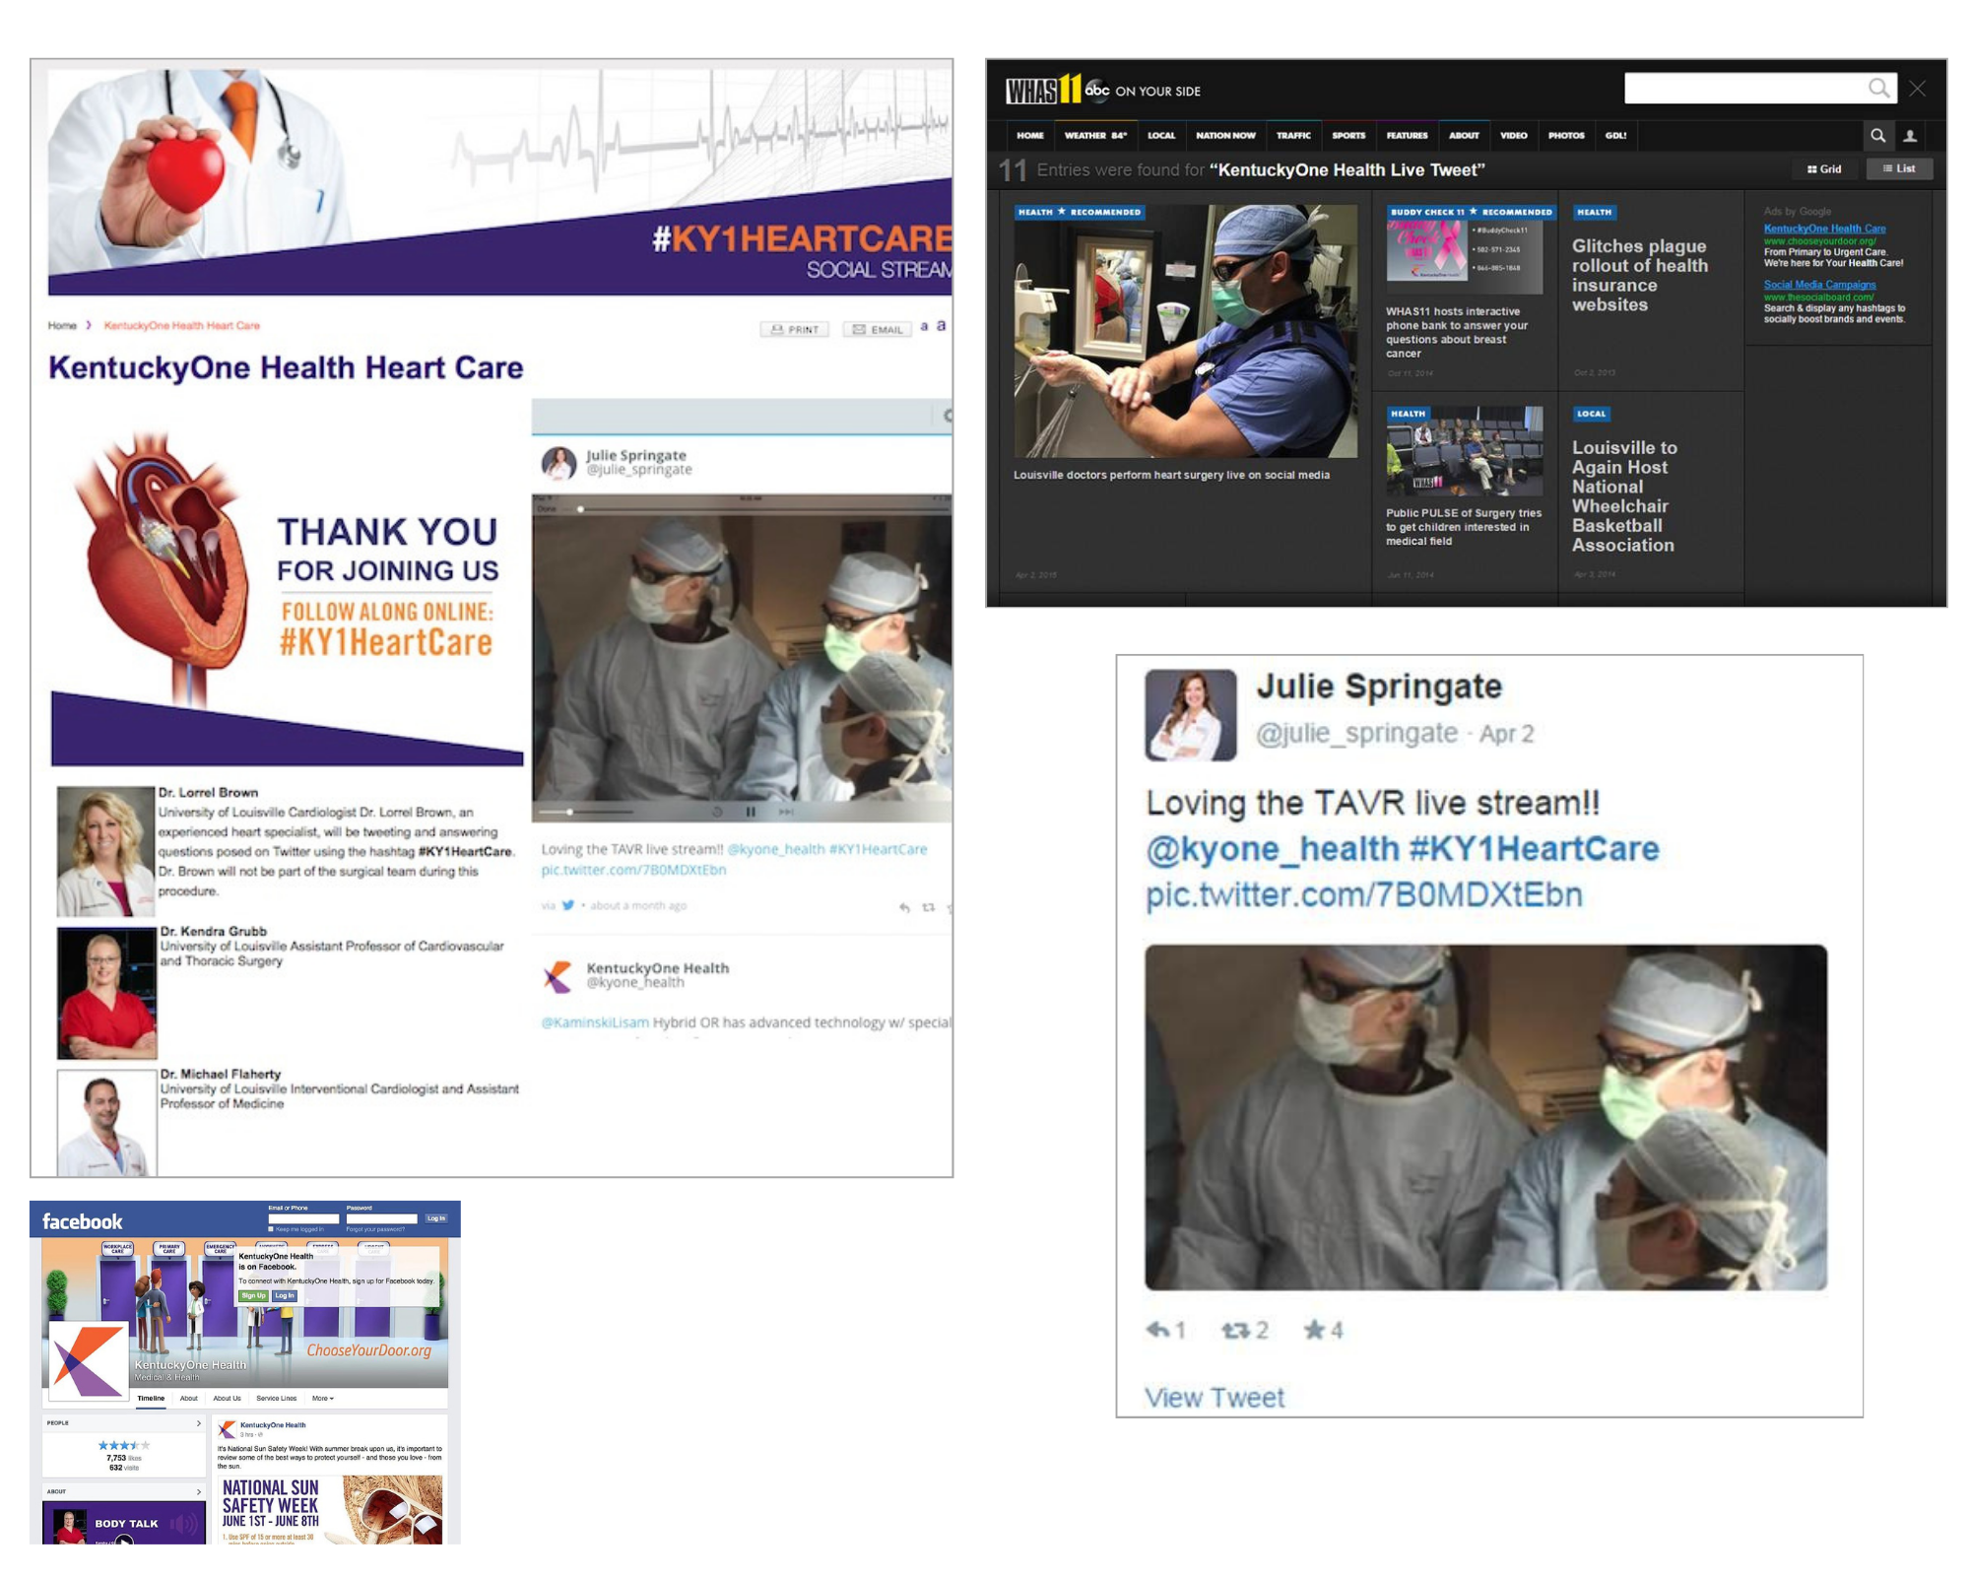Click the reply arrow on Julie Springate's enlarged tweet

point(1158,1330)
